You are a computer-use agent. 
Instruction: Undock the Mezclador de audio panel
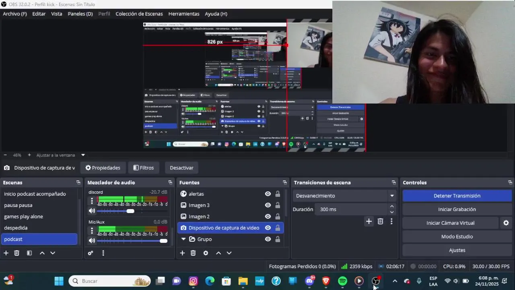click(170, 182)
